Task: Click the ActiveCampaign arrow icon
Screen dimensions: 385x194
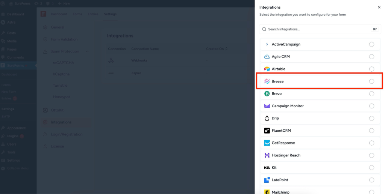Action: pyautogui.click(x=267, y=44)
